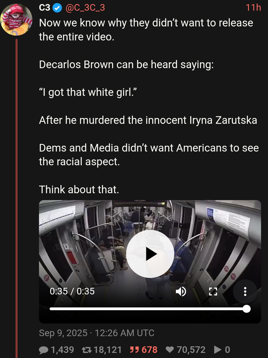Click the 18,121 retweets count

pos(108,350)
